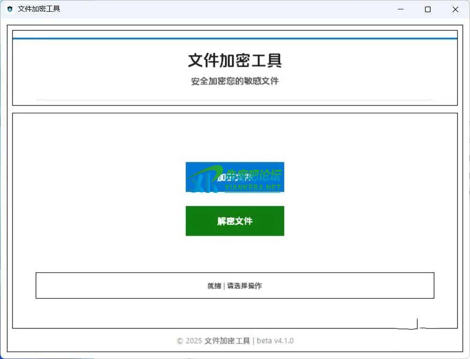Close the 文件加密工具 window

pos(455,9)
